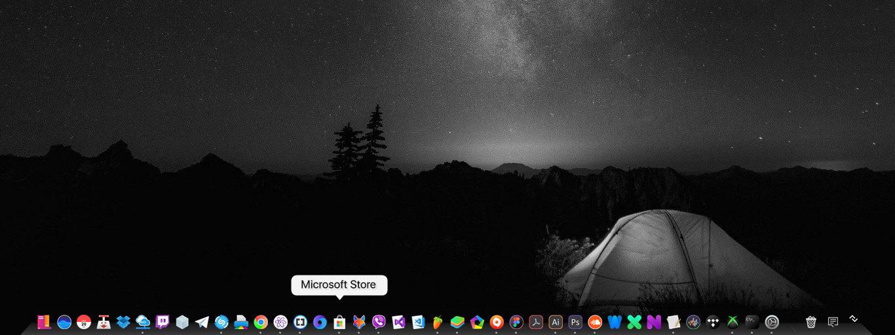Open the blue cloud network drive icon
Screen dimensions: 895x335
pyautogui.click(x=143, y=322)
